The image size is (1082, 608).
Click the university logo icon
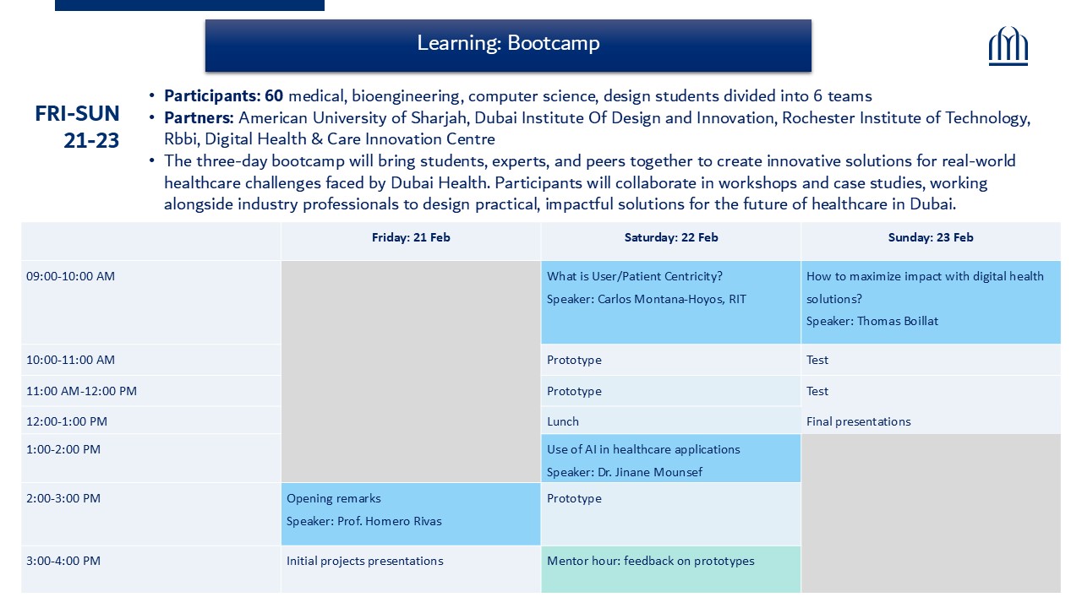point(1008,46)
